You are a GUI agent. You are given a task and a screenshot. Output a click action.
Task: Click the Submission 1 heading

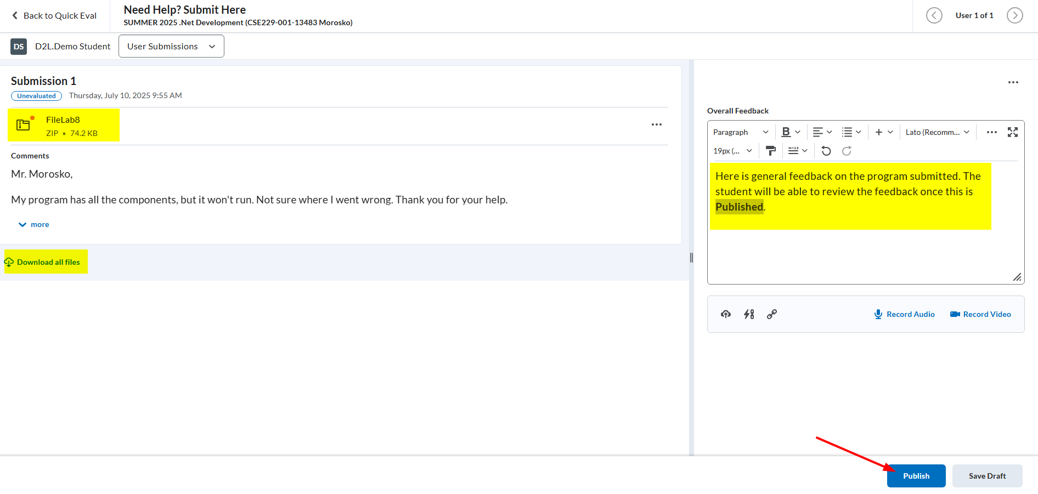[43, 81]
